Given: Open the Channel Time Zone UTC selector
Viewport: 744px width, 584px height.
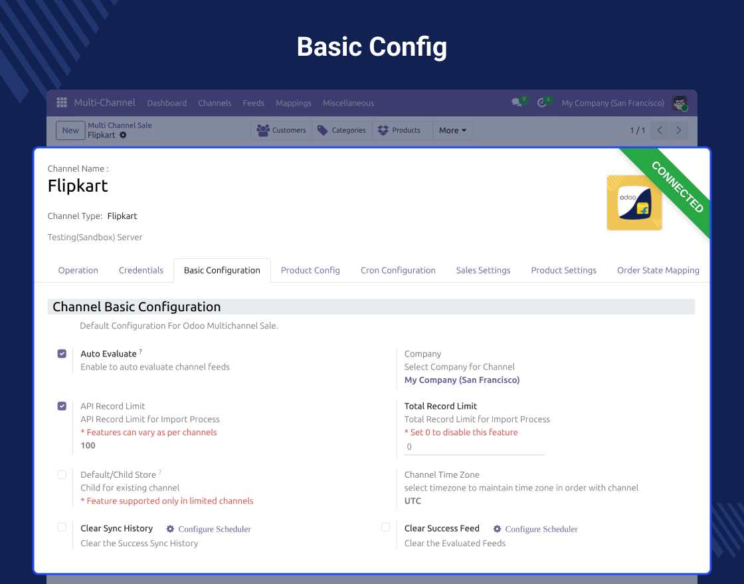Looking at the screenshot, I should point(413,501).
